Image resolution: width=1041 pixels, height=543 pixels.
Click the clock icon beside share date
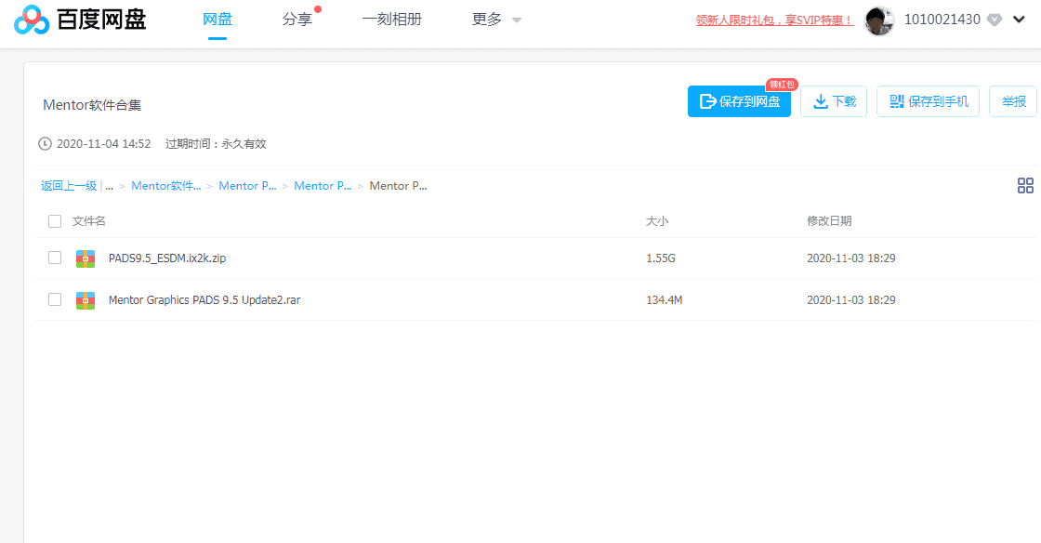45,144
